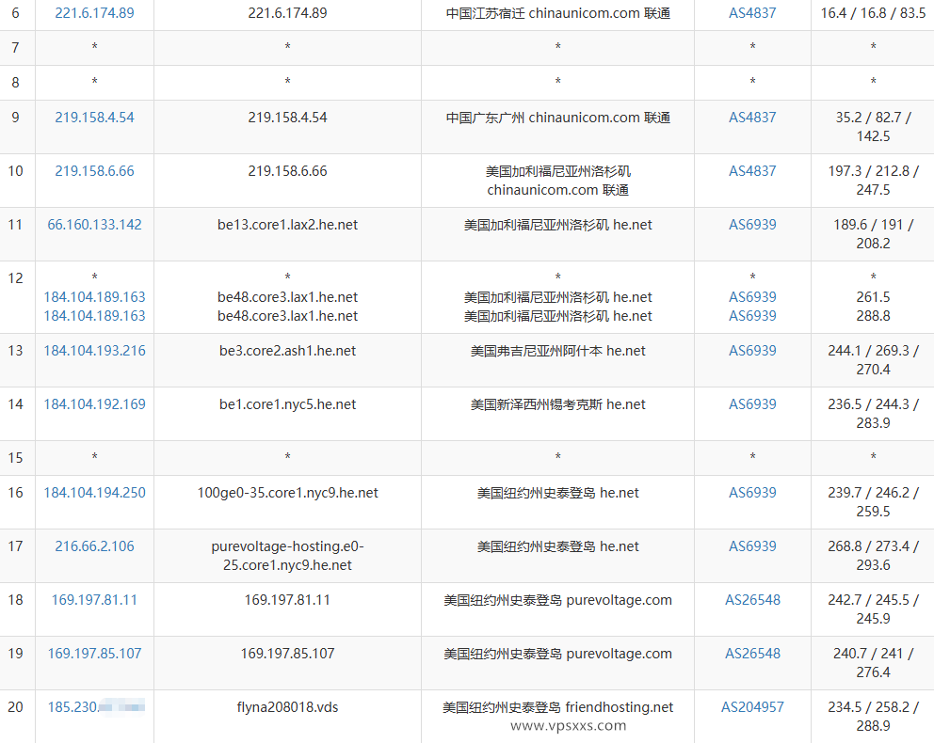The width and height of the screenshot is (934, 743).
Task: Click the latency 197.3 / 212.8 / 247.5
Action: 873,181
